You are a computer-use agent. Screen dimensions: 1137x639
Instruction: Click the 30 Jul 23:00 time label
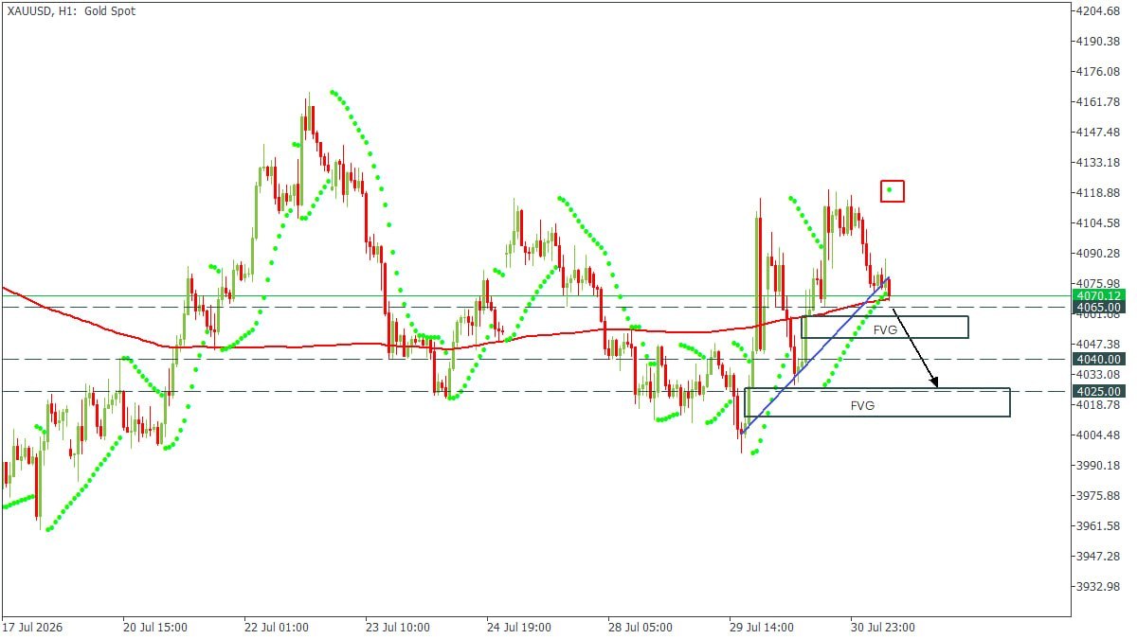tap(881, 627)
